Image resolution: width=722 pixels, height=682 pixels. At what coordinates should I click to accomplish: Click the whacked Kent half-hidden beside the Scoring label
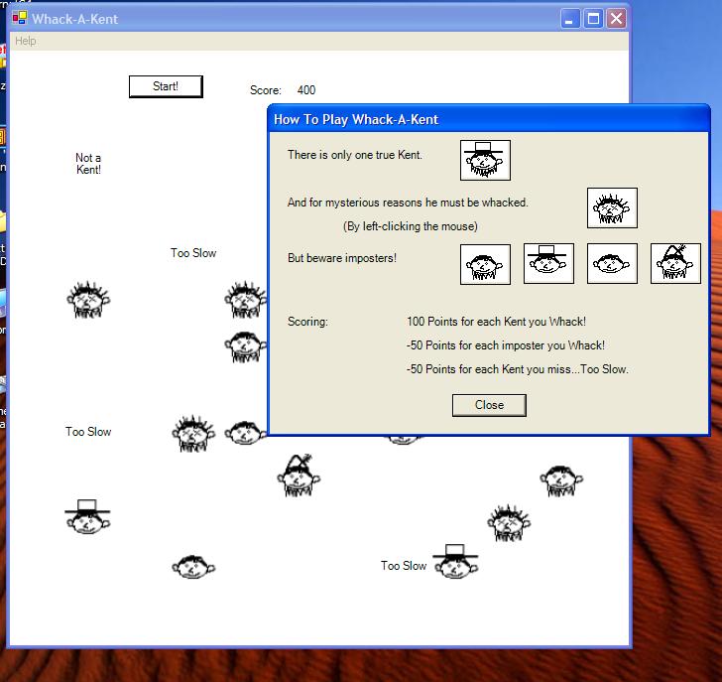pos(245,300)
